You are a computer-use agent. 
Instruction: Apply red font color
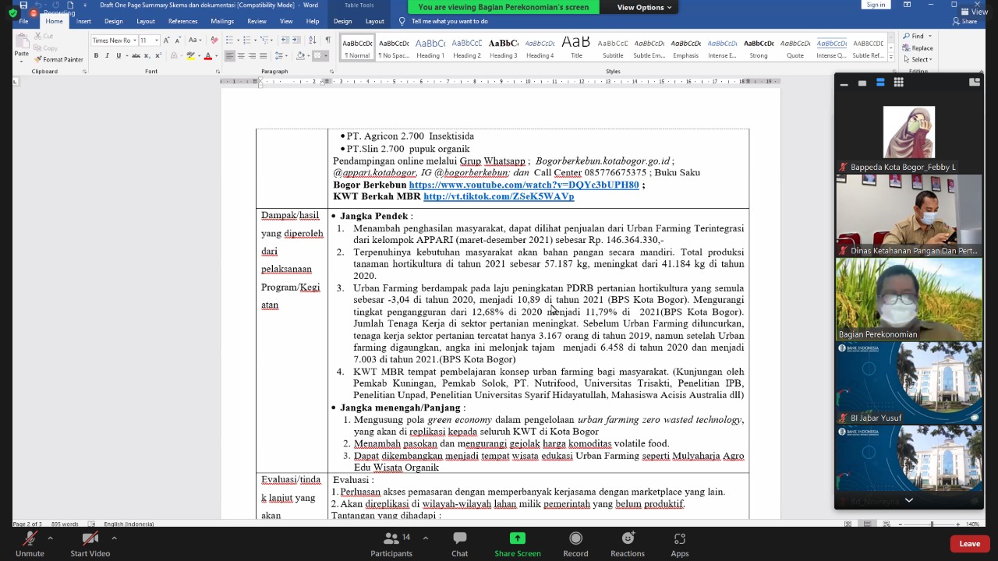(207, 56)
